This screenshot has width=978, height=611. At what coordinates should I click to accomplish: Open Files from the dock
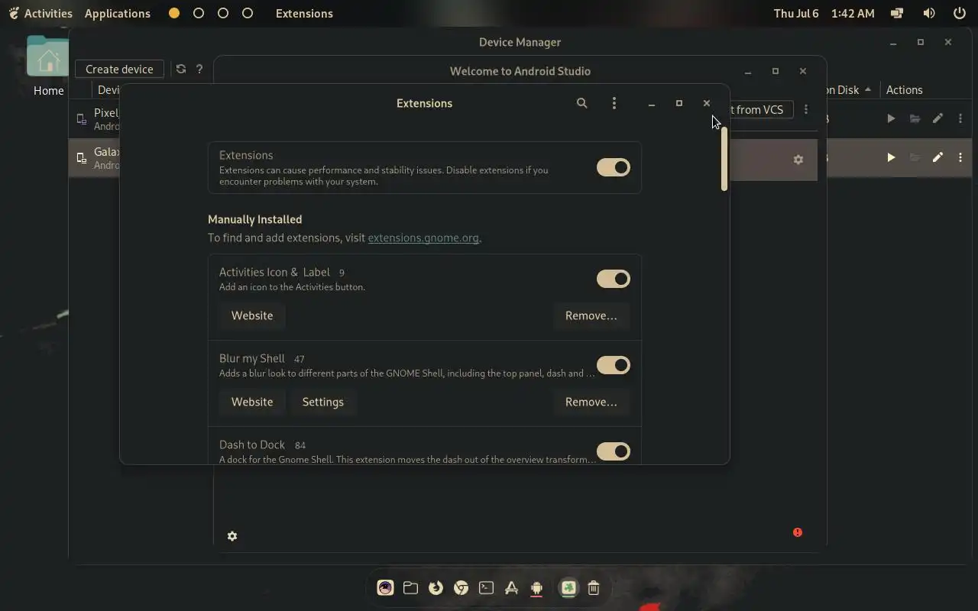[x=410, y=587]
